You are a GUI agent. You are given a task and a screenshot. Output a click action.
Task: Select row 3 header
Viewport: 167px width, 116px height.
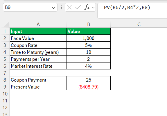click(5, 45)
